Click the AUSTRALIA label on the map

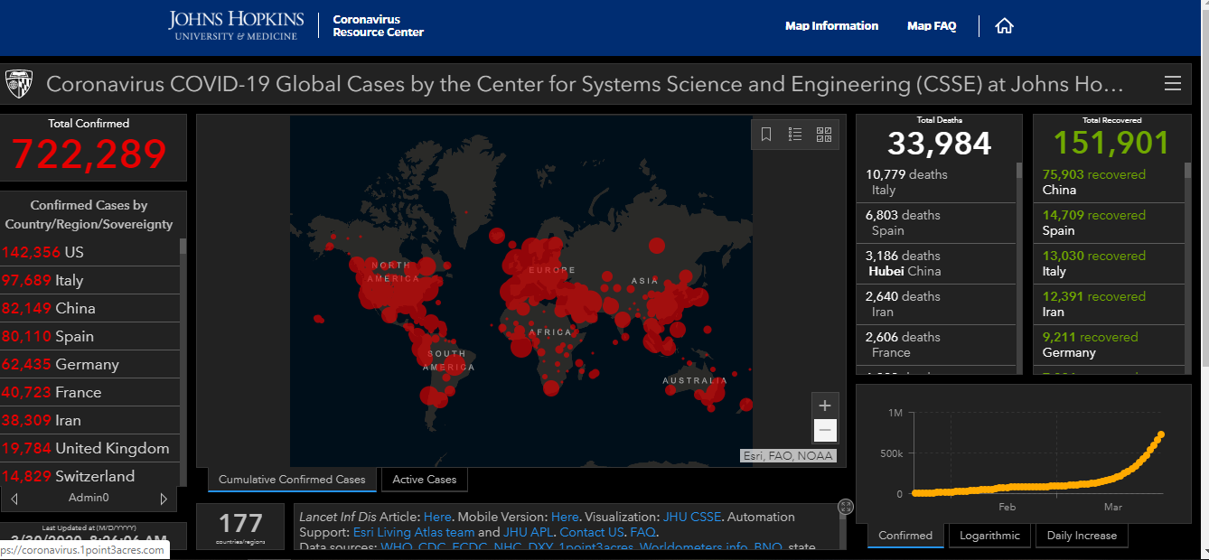tap(695, 381)
